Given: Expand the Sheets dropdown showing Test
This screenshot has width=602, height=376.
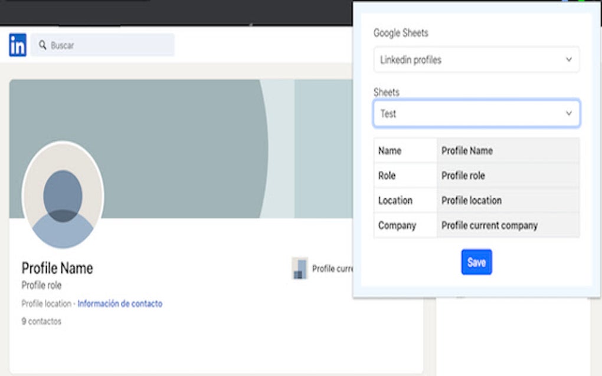Looking at the screenshot, I should point(476,113).
